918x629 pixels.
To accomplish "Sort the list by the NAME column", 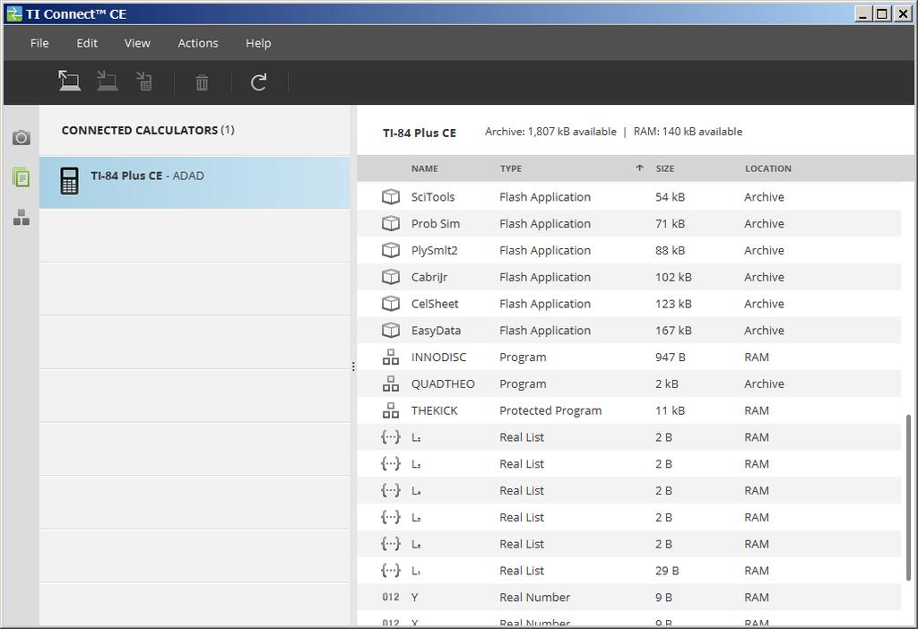I will point(424,168).
